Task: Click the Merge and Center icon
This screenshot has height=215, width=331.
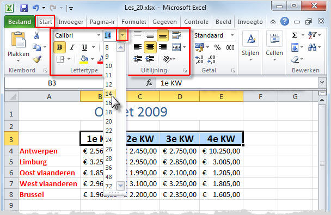Action: coord(176,47)
